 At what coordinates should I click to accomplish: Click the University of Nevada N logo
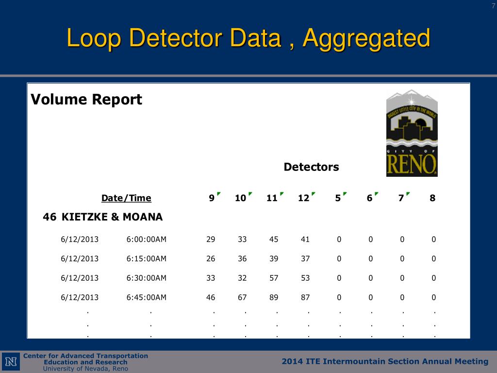point(11,362)
